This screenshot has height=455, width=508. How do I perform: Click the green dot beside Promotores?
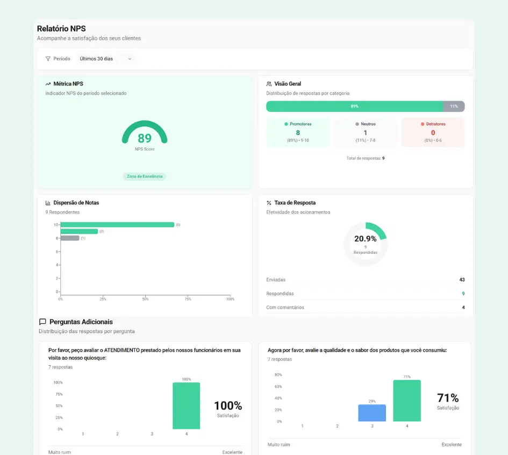coord(286,124)
